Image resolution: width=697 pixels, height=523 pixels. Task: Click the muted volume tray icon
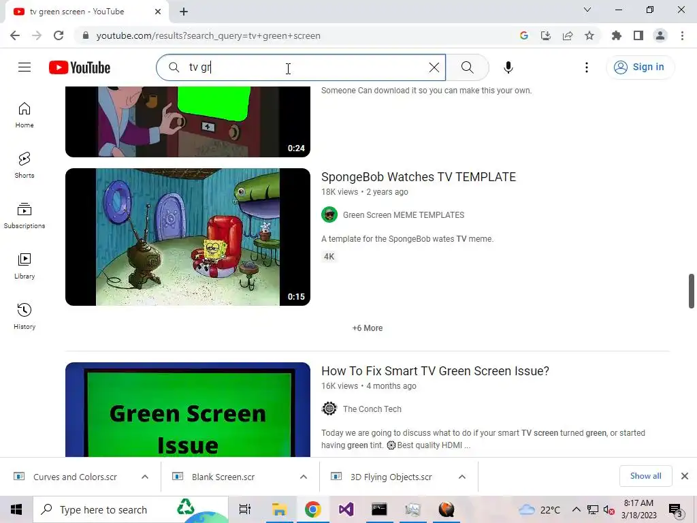[609, 509]
